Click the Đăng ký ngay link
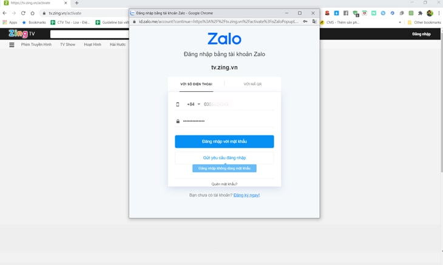The width and height of the screenshot is (443, 265). pyautogui.click(x=246, y=195)
